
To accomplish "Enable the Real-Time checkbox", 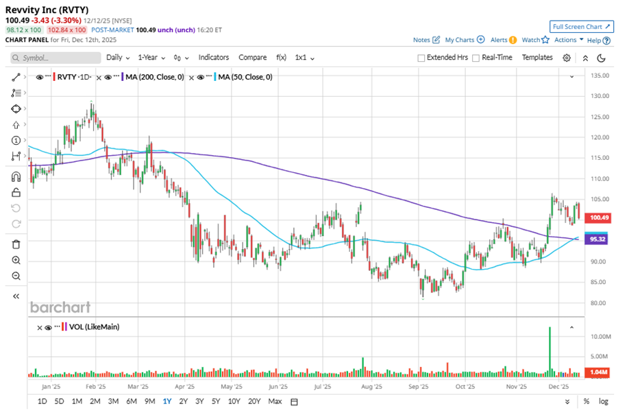I will point(475,58).
